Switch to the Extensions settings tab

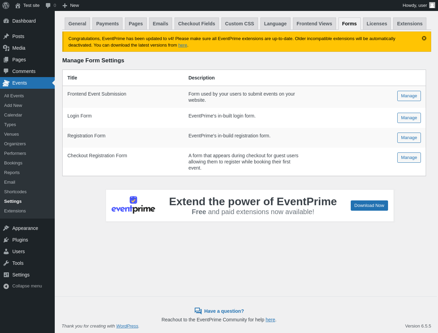[x=410, y=24]
